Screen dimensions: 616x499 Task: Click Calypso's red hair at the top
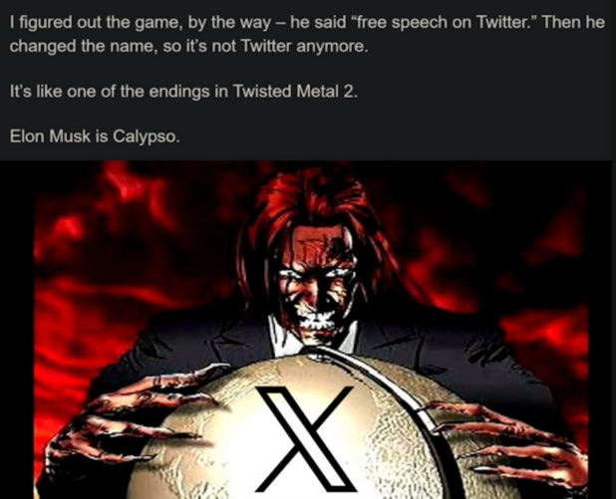coord(314,196)
